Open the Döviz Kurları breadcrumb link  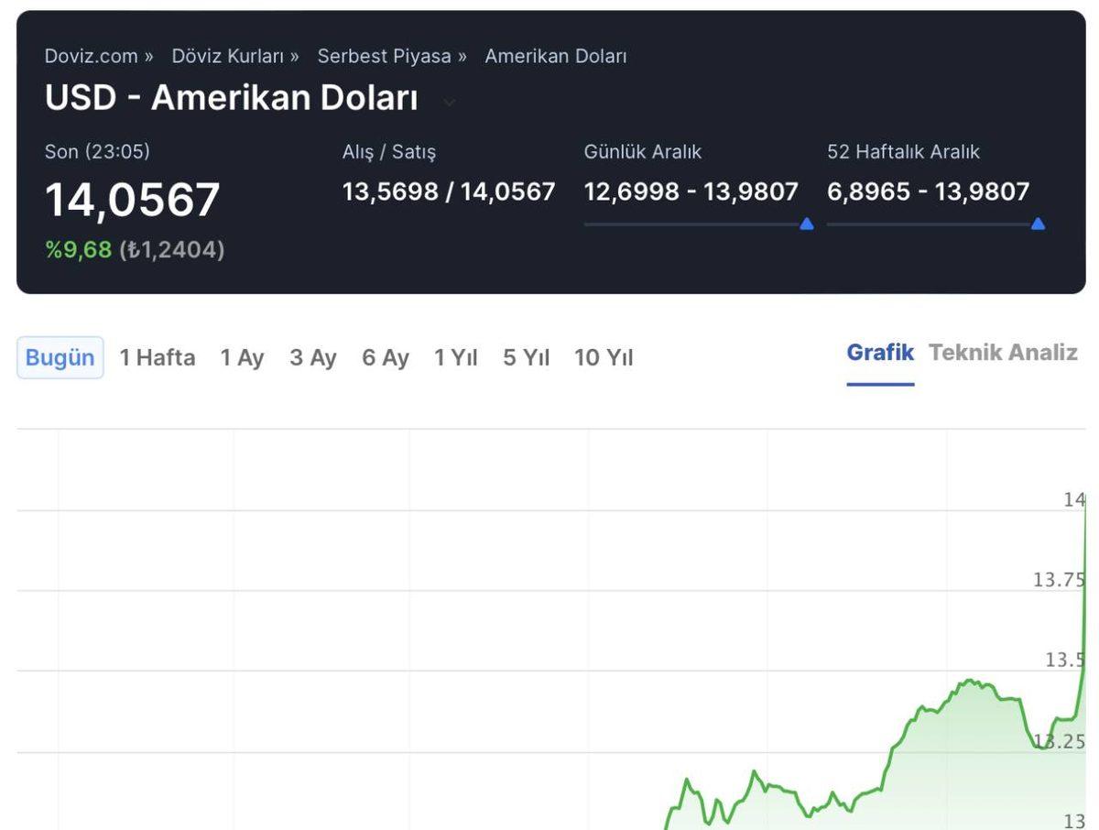tap(228, 56)
